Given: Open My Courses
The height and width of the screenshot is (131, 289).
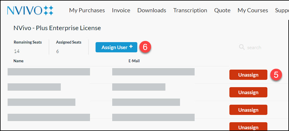Looking at the screenshot, I should [253, 10].
